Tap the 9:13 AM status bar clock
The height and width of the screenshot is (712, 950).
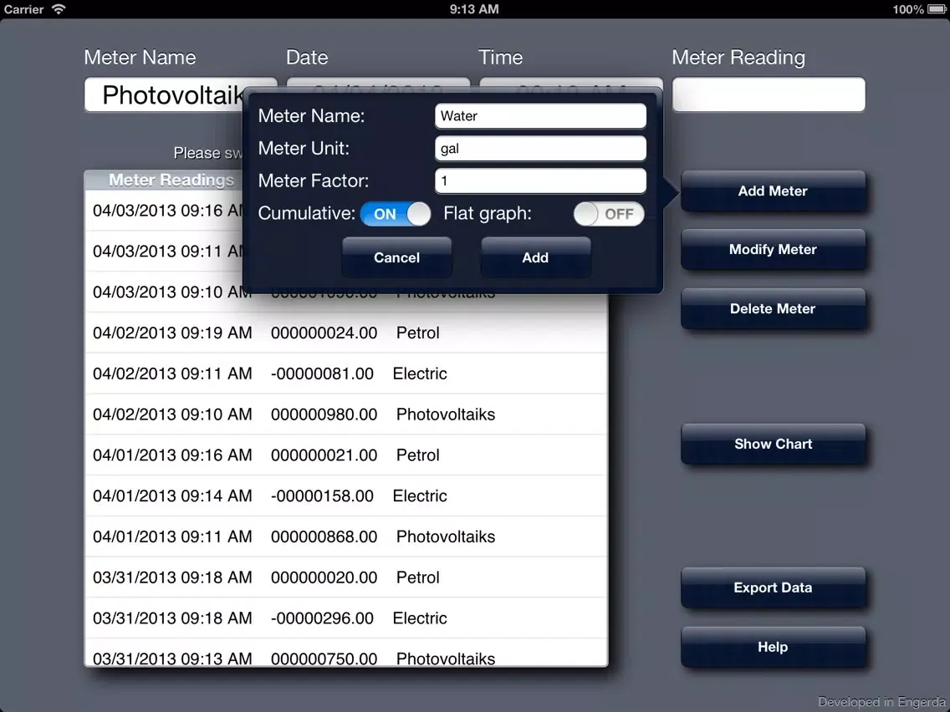(x=474, y=9)
